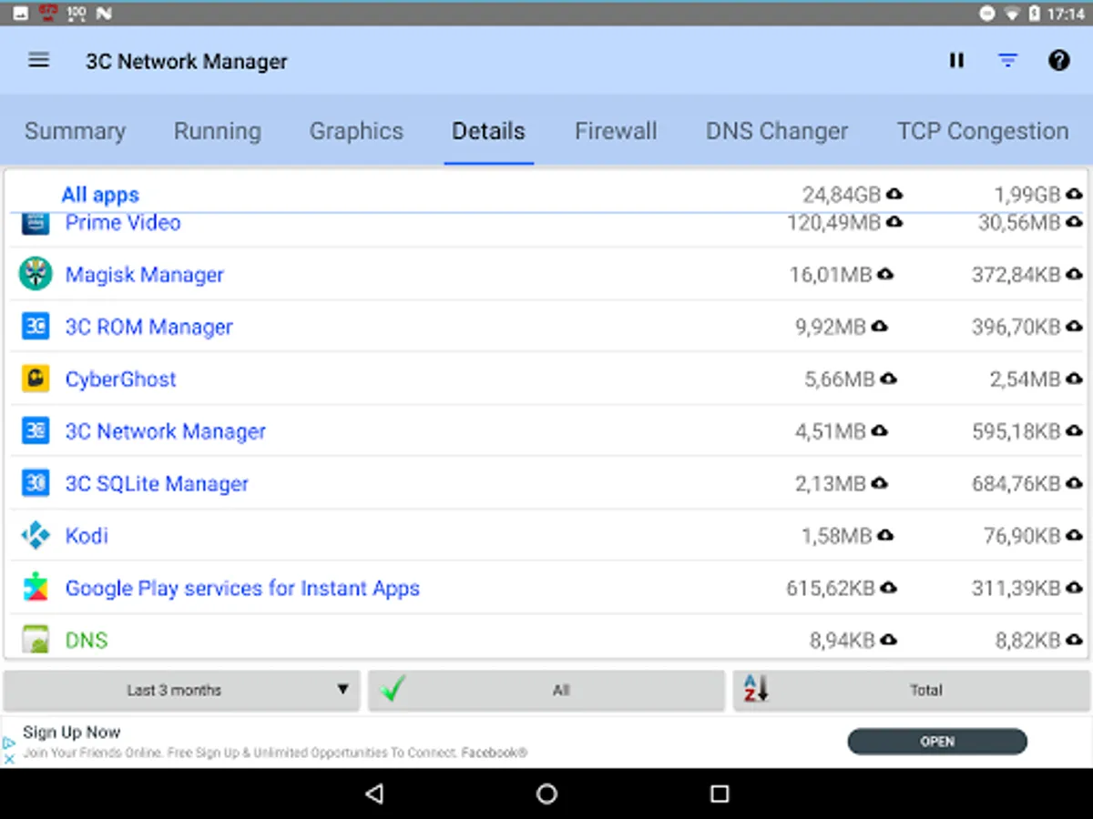Tap the cloud icon next to 76,90KB
Viewport: 1093px width, 819px height.
[1074, 535]
